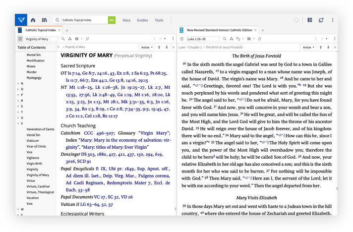Go to the Home page icon
353x232 pixels.
point(33,20)
